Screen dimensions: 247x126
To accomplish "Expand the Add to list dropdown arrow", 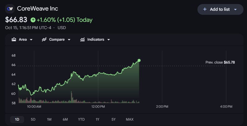I will (235, 9).
